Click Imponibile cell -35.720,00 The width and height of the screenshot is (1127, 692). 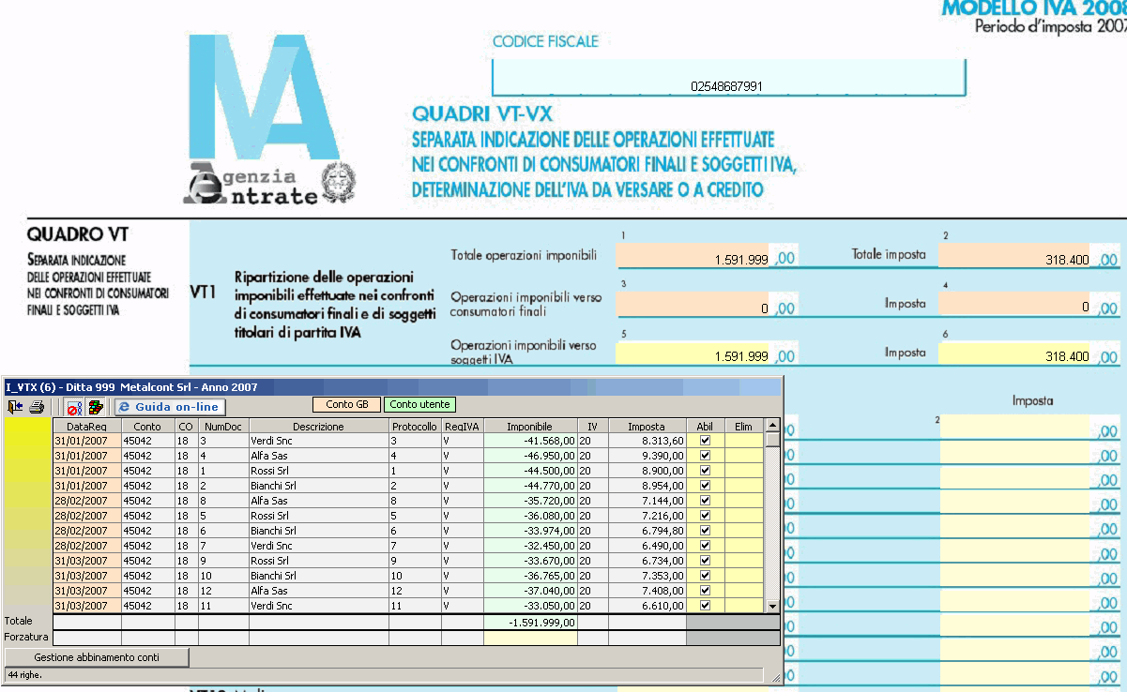click(531, 501)
